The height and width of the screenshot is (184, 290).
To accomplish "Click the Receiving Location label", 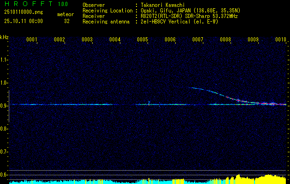I will 107,11.
